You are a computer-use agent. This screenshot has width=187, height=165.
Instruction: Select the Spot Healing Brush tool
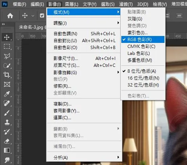tap(7, 103)
